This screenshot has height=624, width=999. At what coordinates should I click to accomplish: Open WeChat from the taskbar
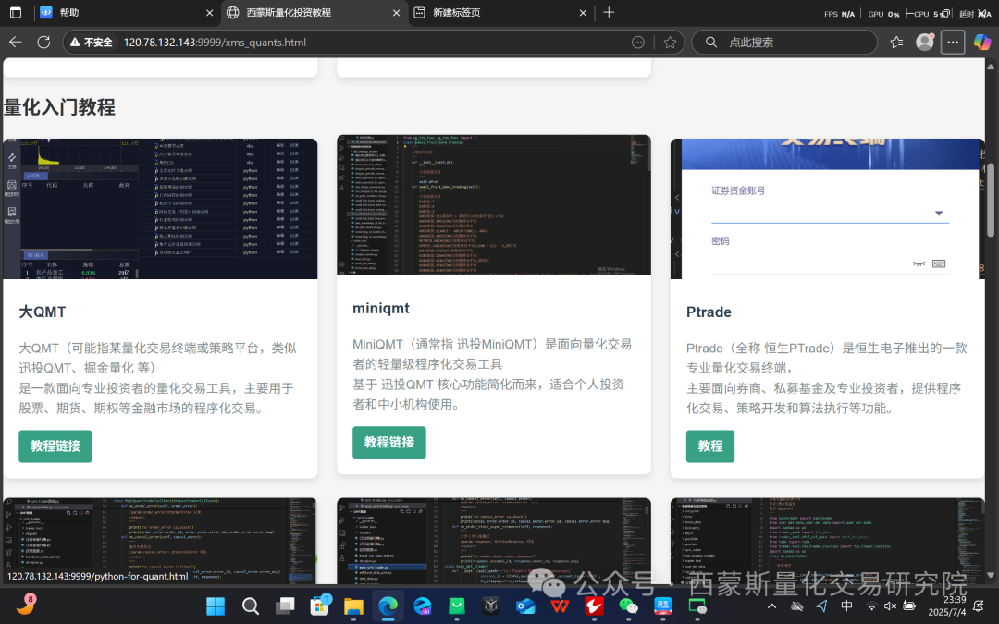click(x=629, y=606)
